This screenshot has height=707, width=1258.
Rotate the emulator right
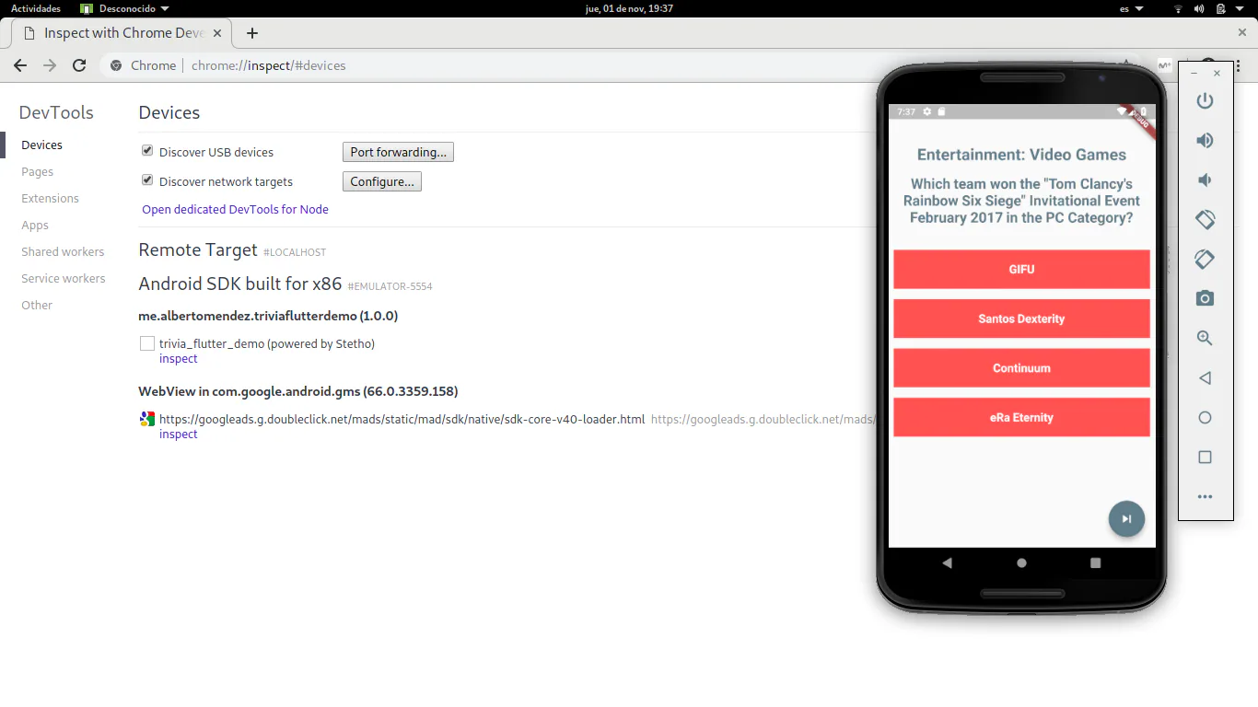(x=1205, y=259)
